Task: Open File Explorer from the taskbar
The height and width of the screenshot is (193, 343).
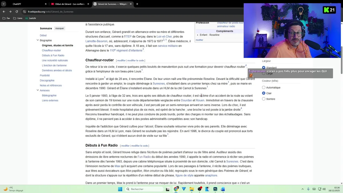Action: tap(192, 189)
